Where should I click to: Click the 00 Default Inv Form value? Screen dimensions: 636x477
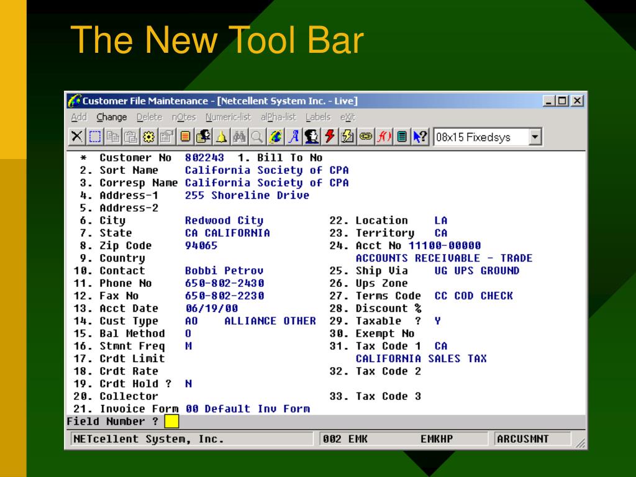[x=248, y=409]
